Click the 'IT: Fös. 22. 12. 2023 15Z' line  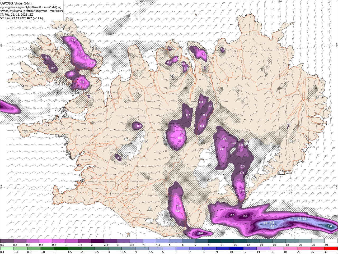17,15
